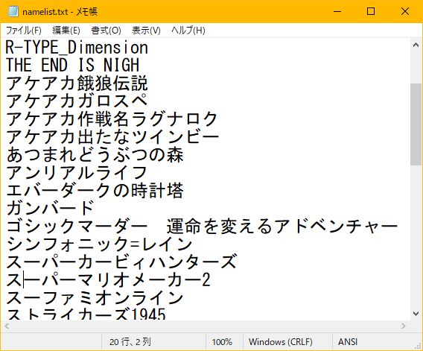This screenshot has height=351, width=423.
Task: Open the 編集(E) menu
Action: [x=66, y=31]
